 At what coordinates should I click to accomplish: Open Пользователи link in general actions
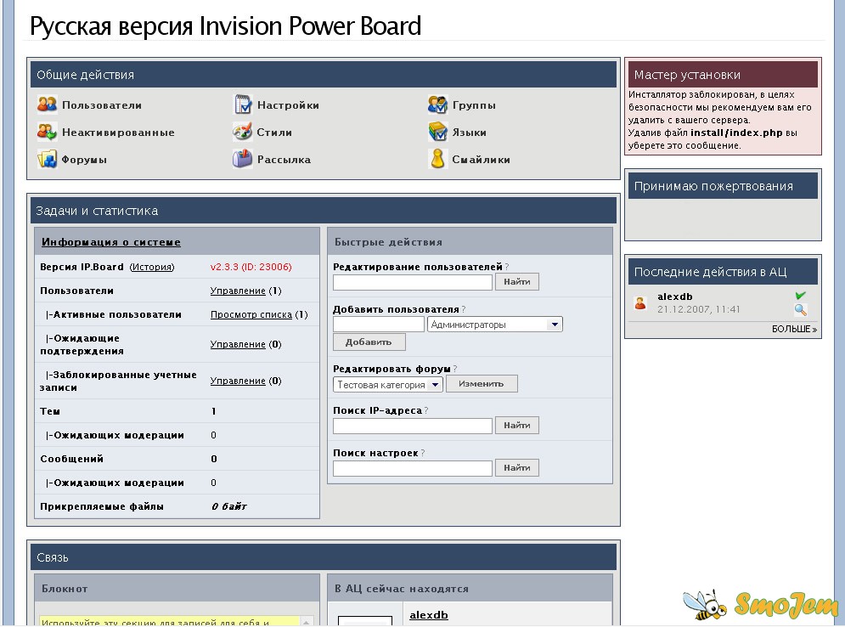pyautogui.click(x=102, y=105)
